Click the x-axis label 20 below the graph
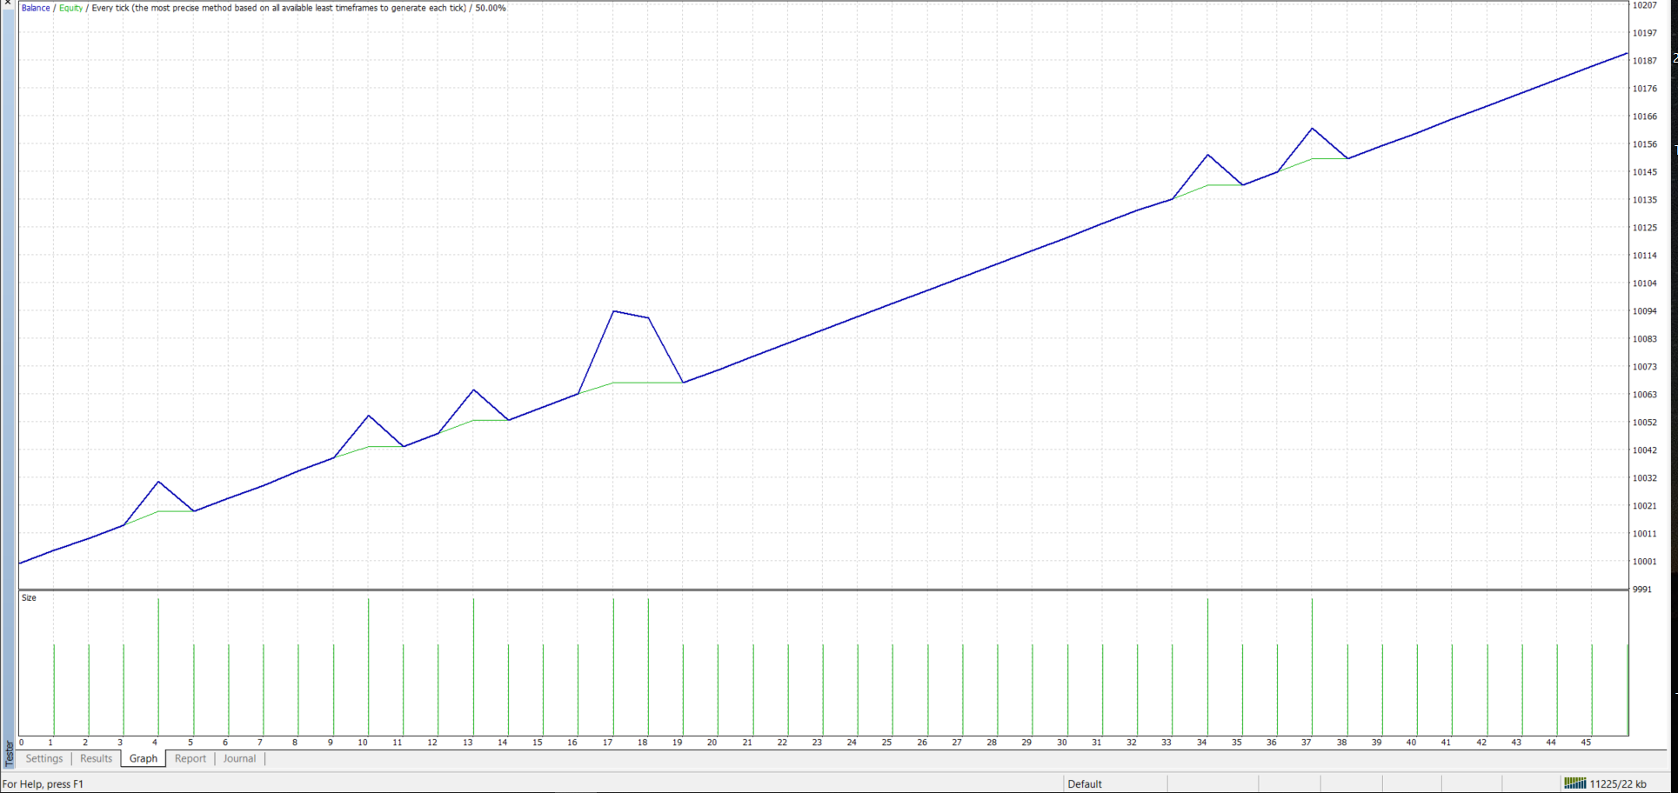 tap(712, 743)
